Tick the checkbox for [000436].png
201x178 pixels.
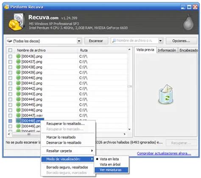[x=10, y=57]
